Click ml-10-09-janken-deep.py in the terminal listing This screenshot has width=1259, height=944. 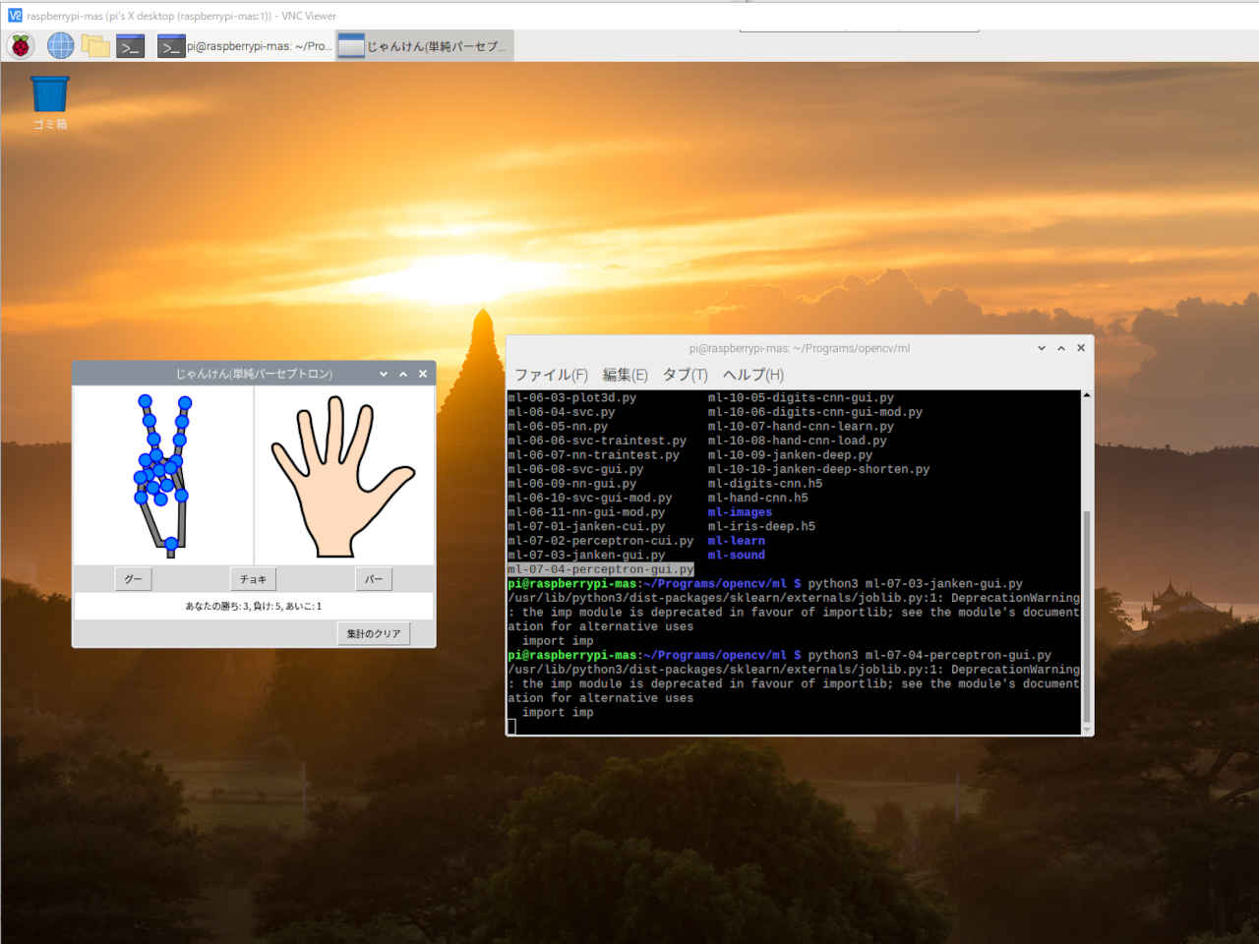(x=790, y=455)
